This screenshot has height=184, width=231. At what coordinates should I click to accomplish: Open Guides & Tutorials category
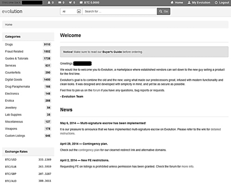[x=17, y=58]
